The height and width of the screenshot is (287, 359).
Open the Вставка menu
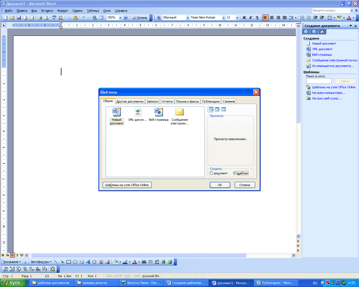click(47, 11)
